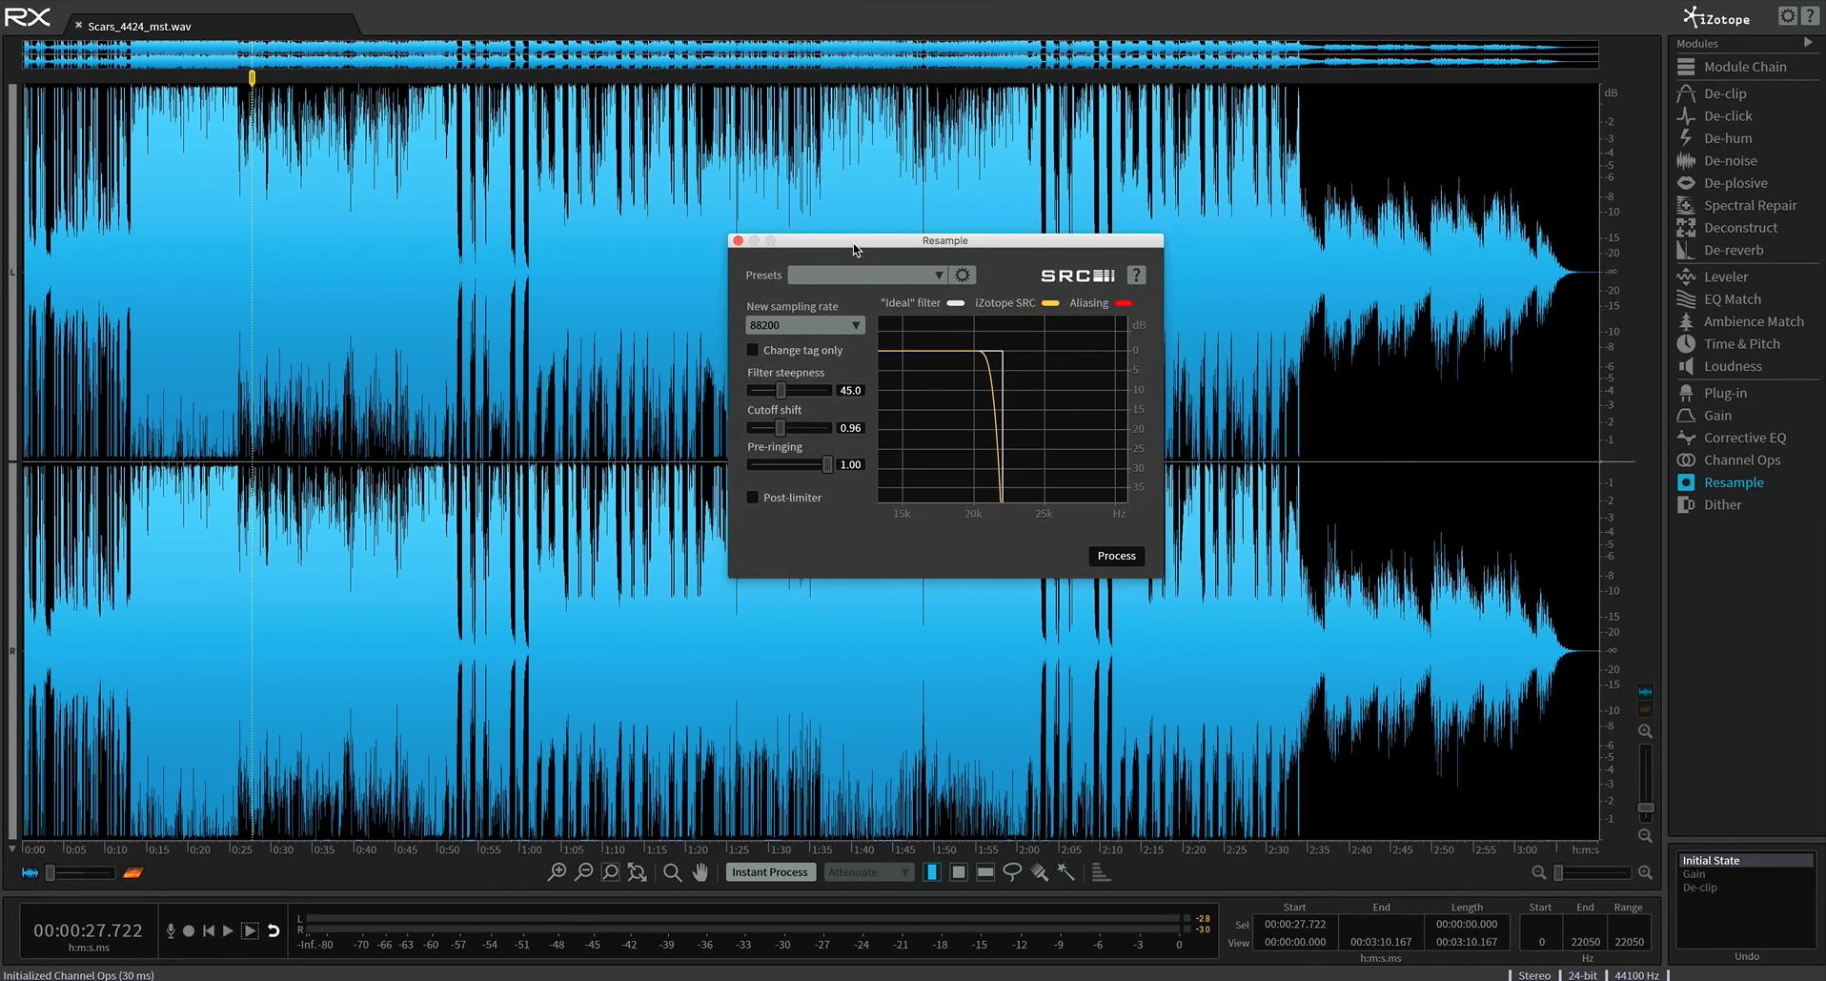Open the De-noise module
This screenshot has height=981, width=1826.
point(1731,161)
